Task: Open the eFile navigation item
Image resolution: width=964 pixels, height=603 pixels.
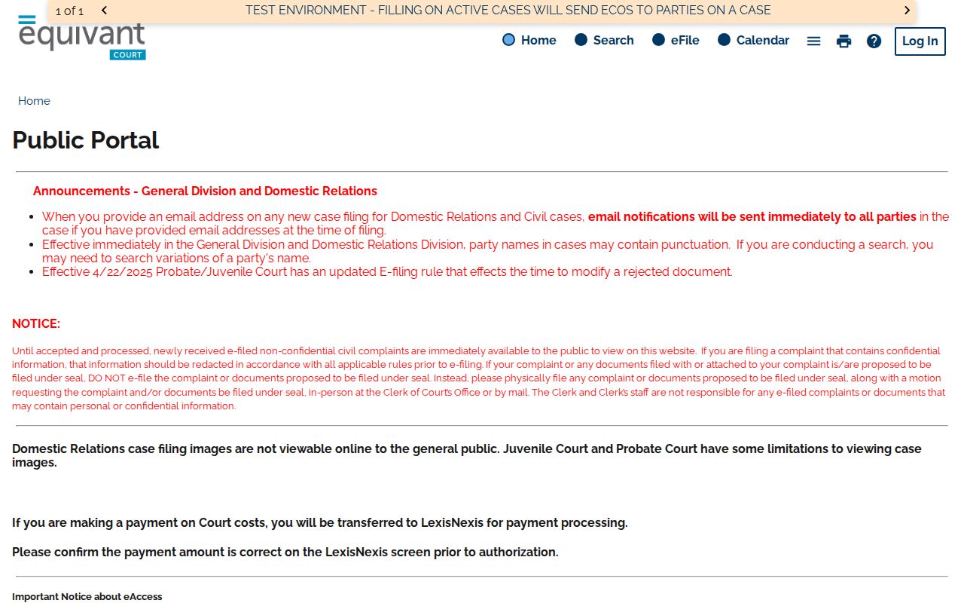Action: pyautogui.click(x=676, y=41)
